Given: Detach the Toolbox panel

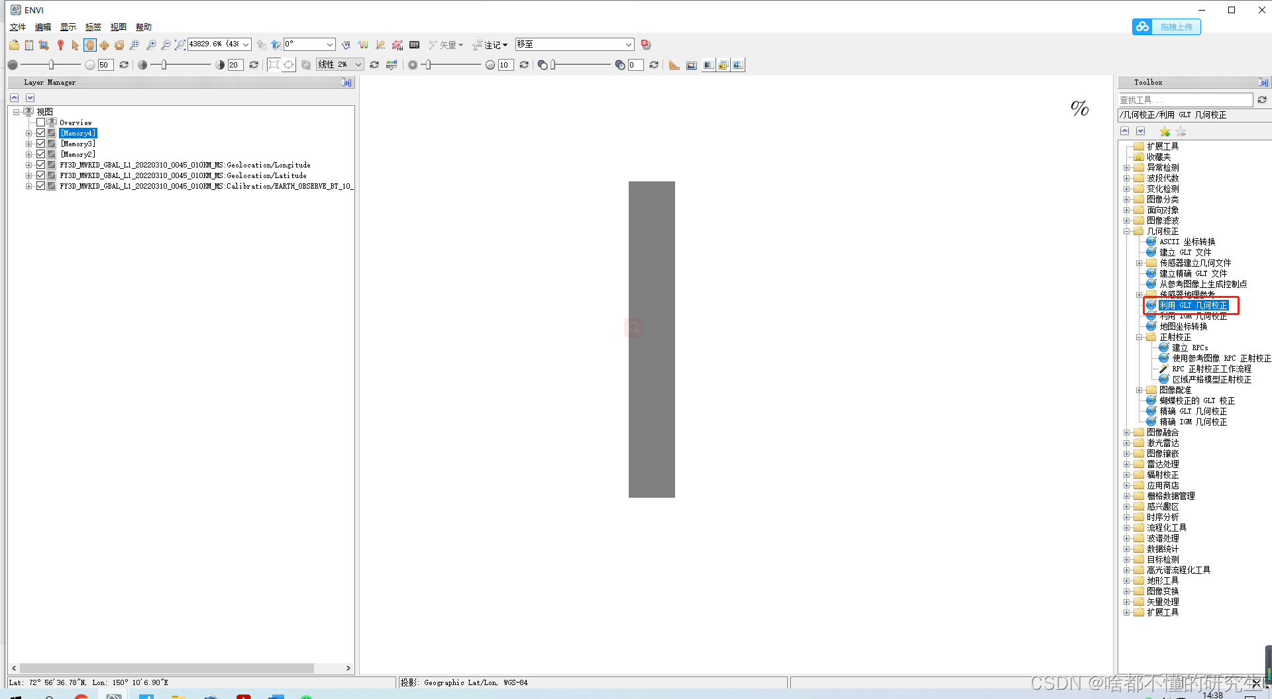Looking at the screenshot, I should 1263,83.
